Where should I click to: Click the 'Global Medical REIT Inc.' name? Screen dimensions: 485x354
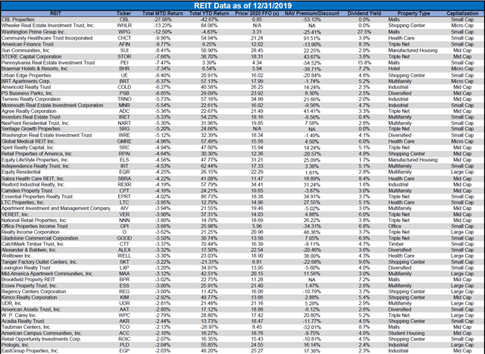coord(28,142)
